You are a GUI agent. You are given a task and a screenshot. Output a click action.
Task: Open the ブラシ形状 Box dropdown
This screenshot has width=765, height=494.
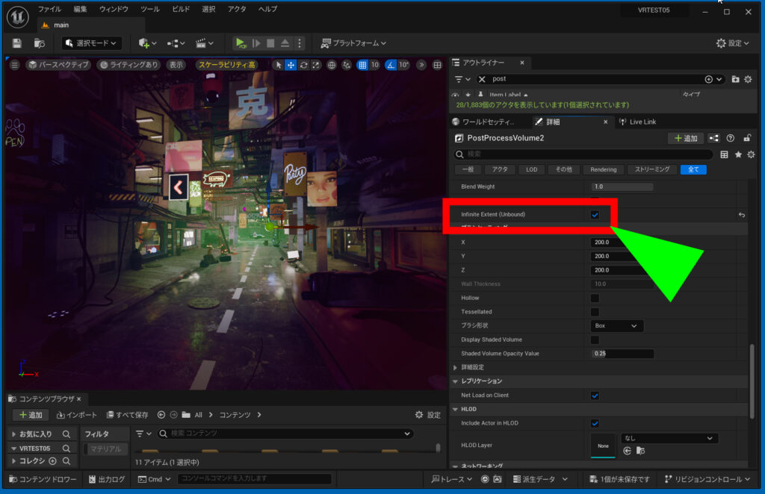[616, 325]
